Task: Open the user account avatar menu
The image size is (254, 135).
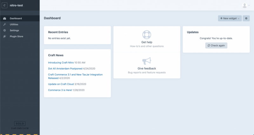Action: pos(245,5)
